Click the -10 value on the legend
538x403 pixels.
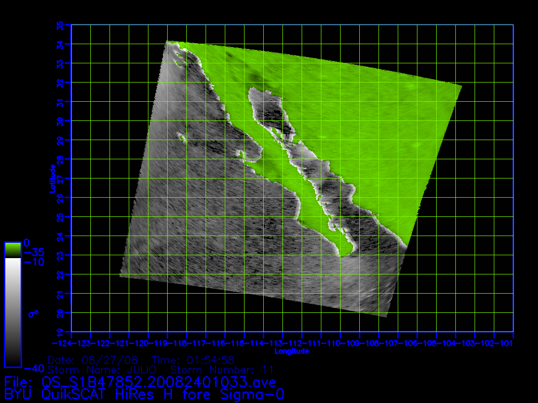click(x=34, y=262)
